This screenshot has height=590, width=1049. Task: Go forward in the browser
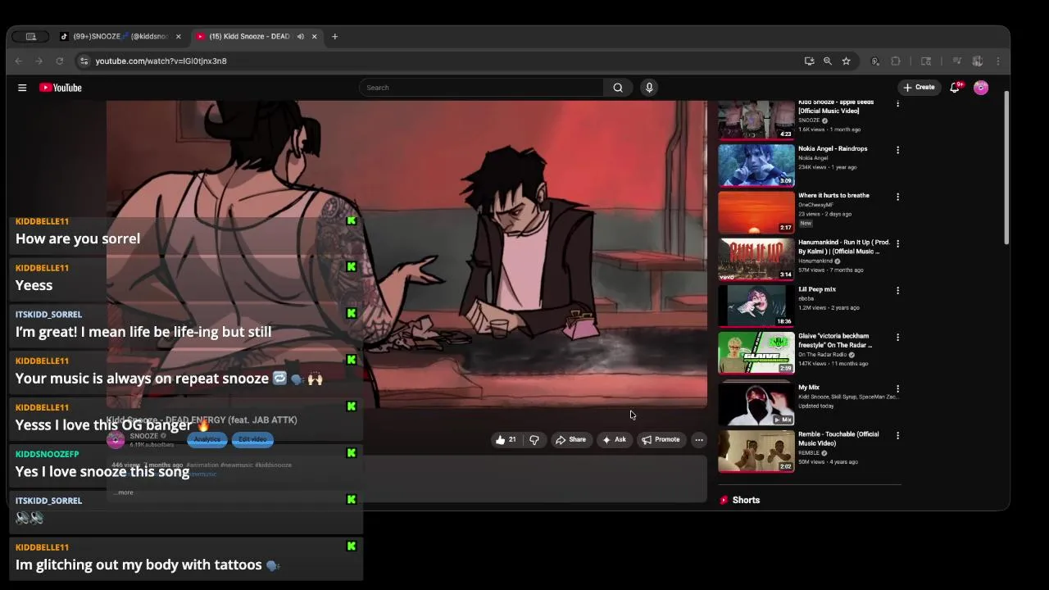point(39,61)
